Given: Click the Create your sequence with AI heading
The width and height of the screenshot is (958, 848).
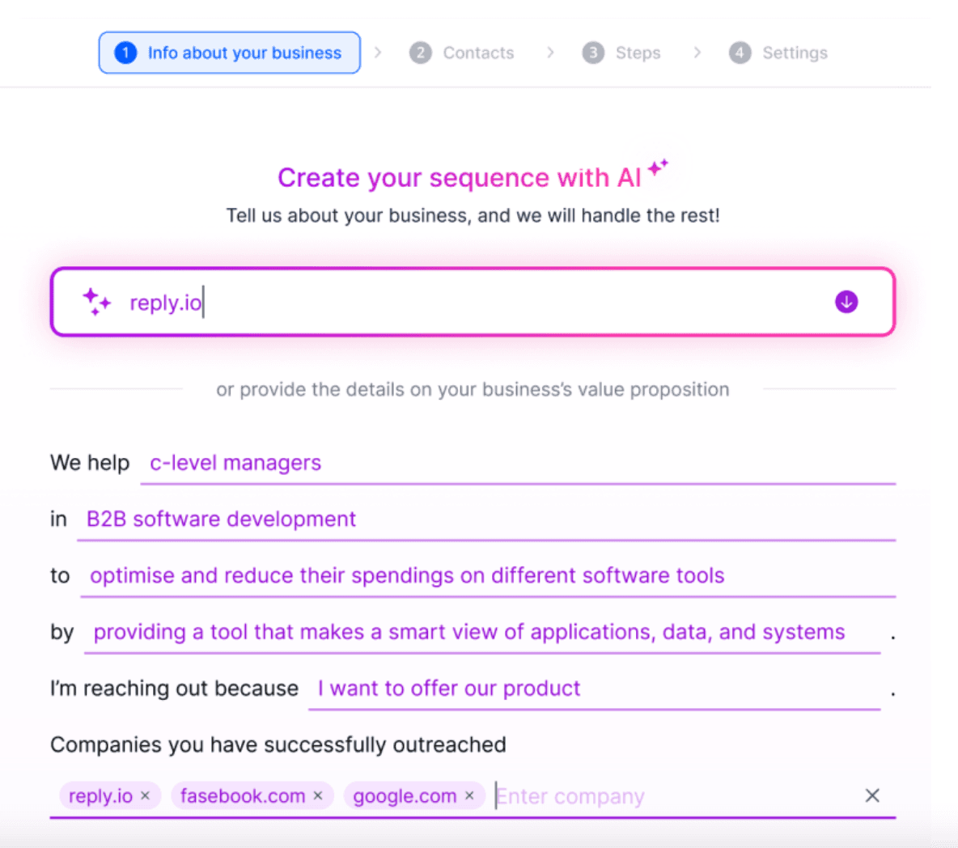Looking at the screenshot, I should [473, 177].
